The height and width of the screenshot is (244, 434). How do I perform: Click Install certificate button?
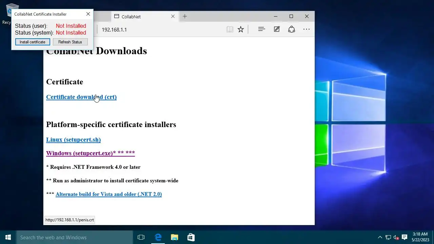[33, 42]
